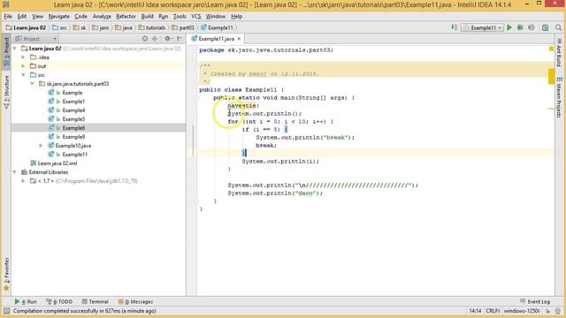
Task: Open the TODO tool window button
Action: (59, 301)
